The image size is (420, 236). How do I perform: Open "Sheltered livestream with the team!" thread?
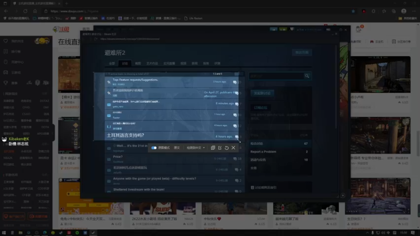point(139,189)
